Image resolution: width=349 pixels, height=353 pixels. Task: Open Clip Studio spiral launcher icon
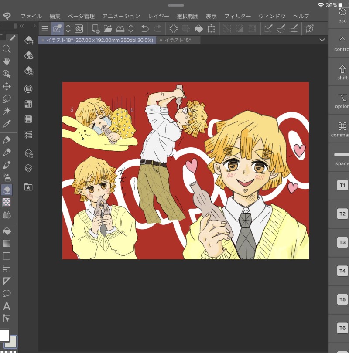[x=79, y=29]
